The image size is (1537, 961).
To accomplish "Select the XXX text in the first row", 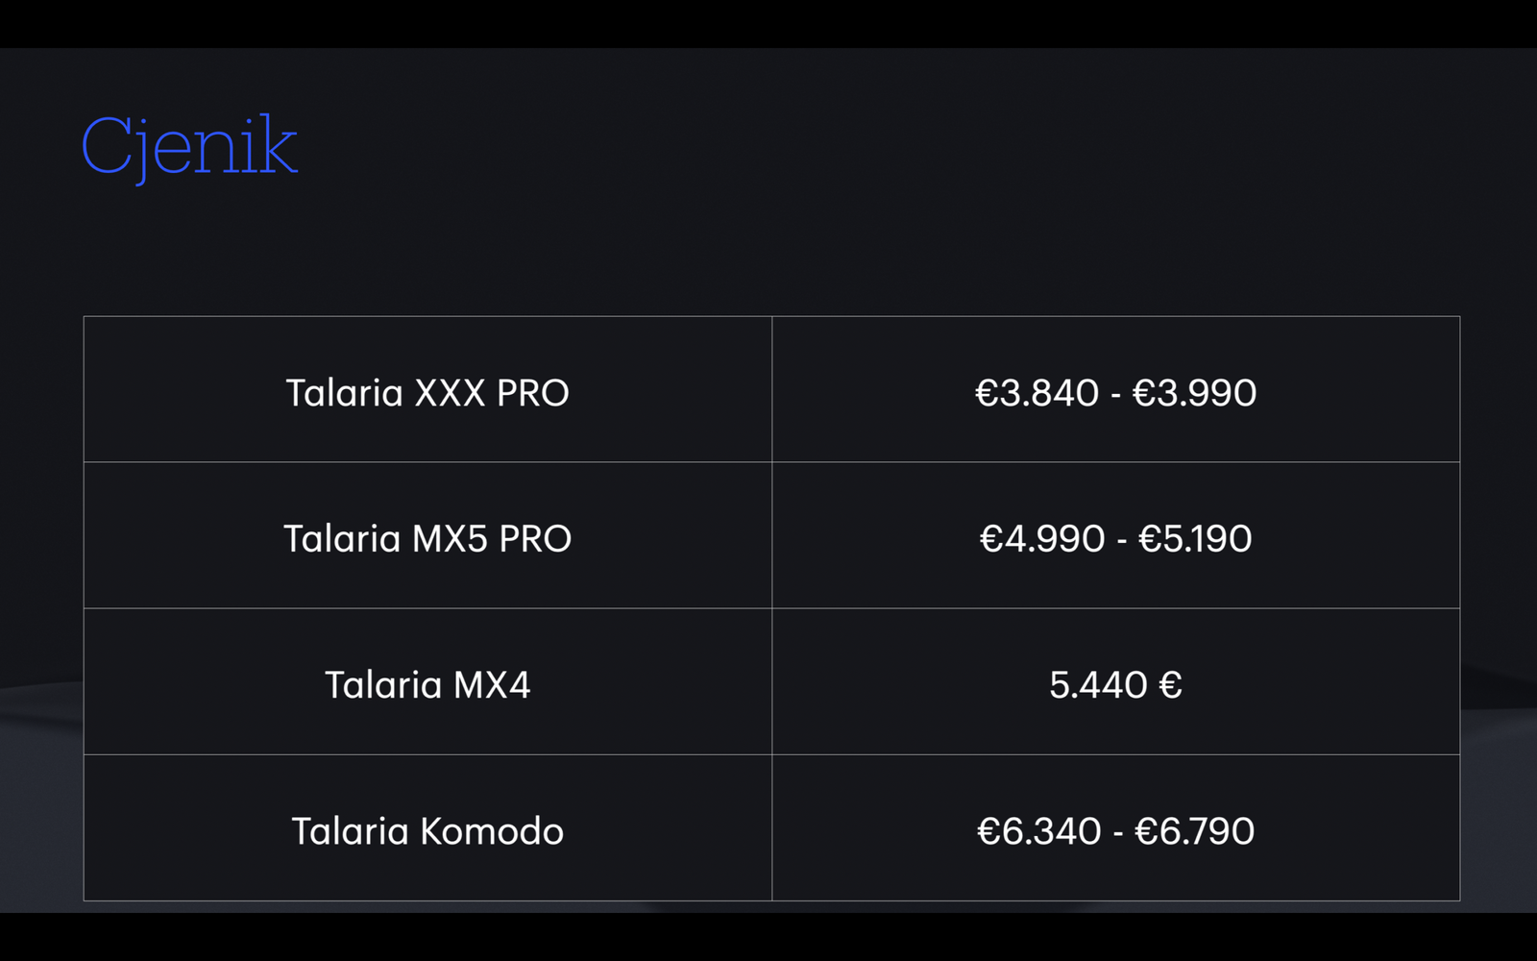I will 450,393.
